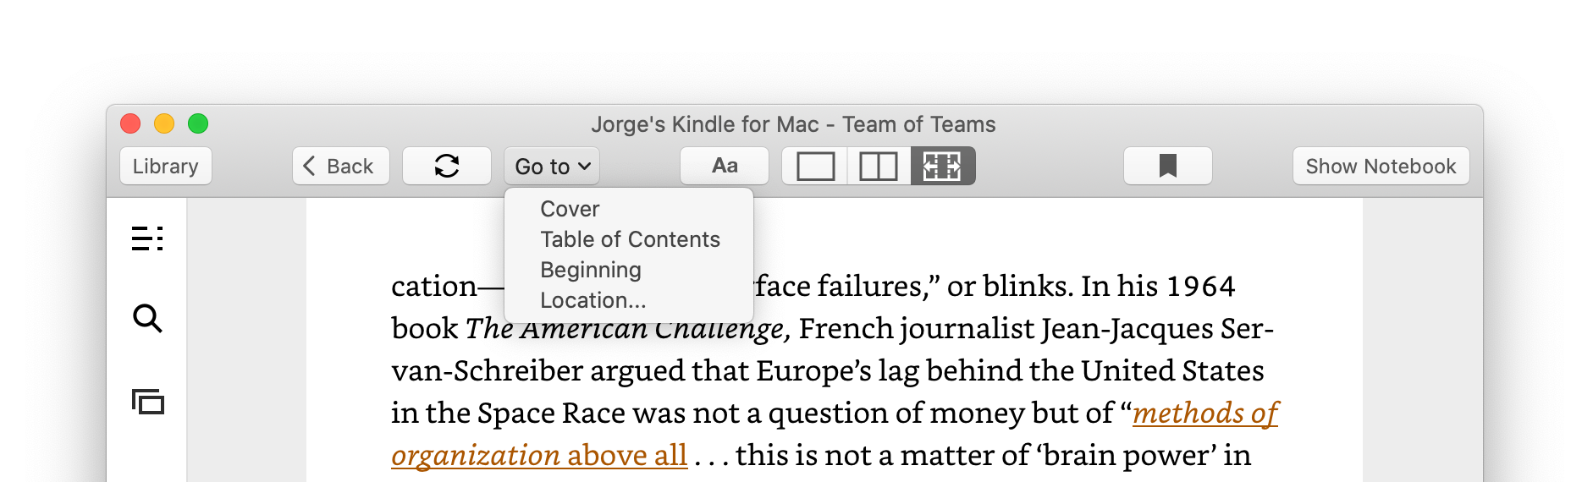
Task: Select the auto-column full width view
Action: coord(942,166)
